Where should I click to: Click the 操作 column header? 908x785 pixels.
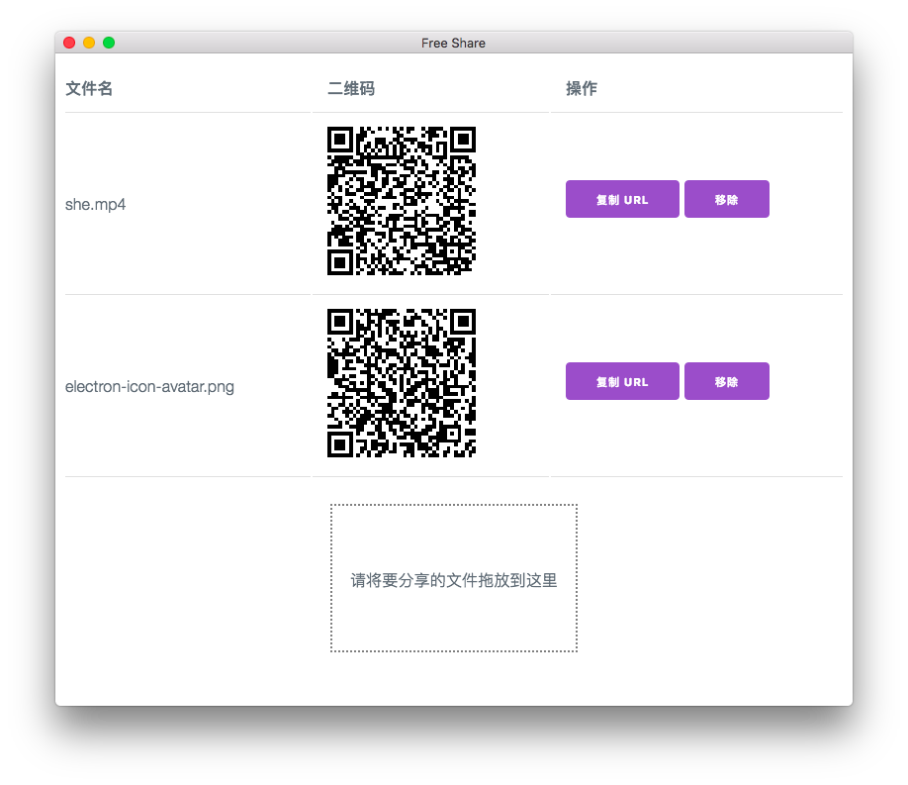(582, 88)
